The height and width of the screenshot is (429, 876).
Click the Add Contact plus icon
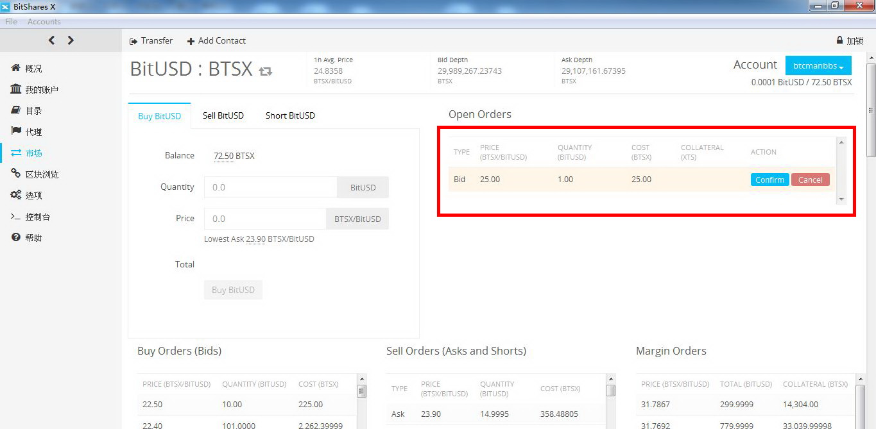click(191, 41)
